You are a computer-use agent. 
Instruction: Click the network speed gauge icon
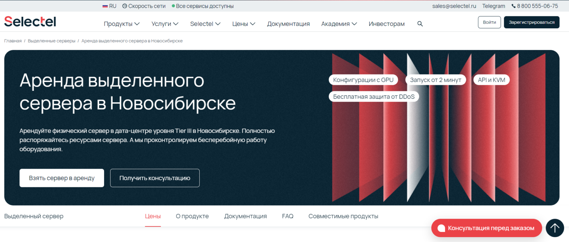pos(125,6)
